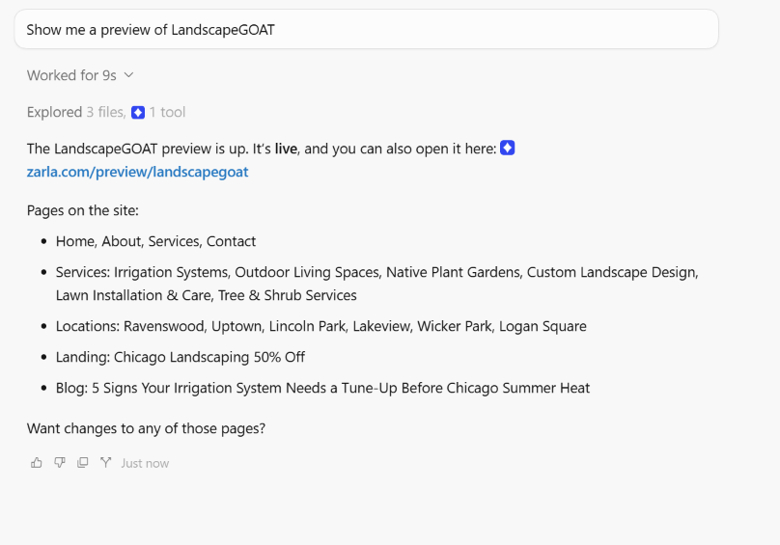Screen dimensions: 780x545
Task: Click the Just now timestamp
Action: tap(145, 463)
